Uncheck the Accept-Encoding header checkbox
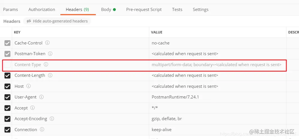The height and width of the screenshot is (139, 299). pyautogui.click(x=8, y=119)
